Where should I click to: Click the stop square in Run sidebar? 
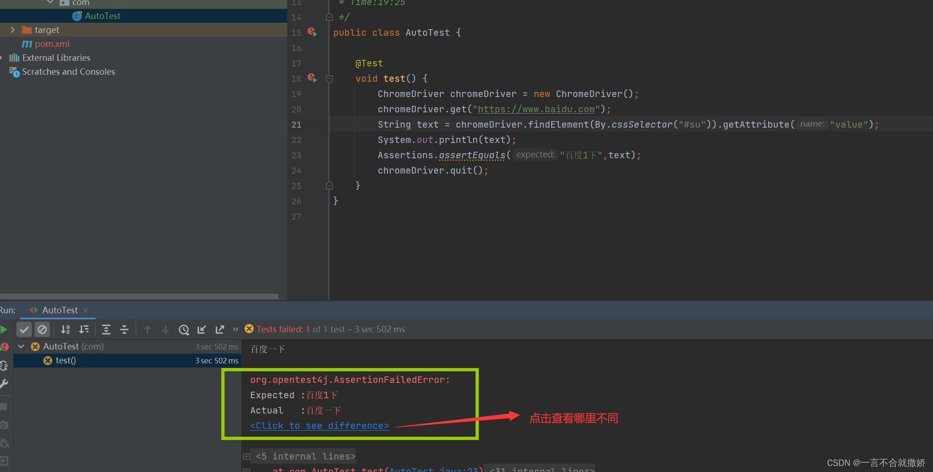[3, 407]
